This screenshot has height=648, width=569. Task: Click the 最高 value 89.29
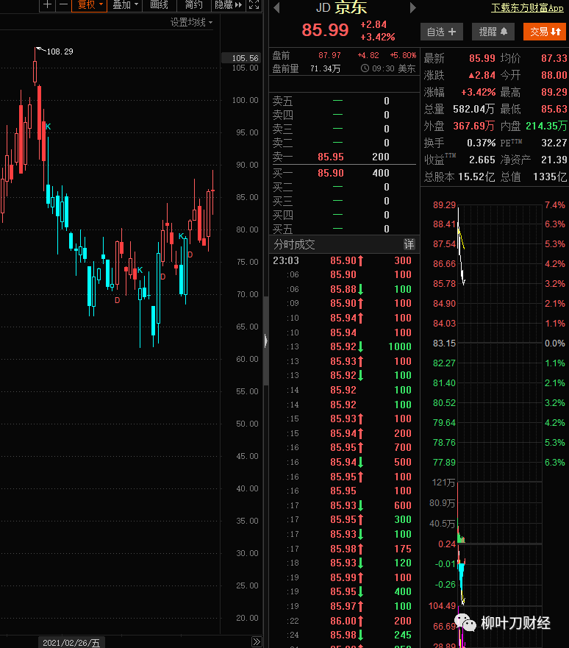[554, 92]
